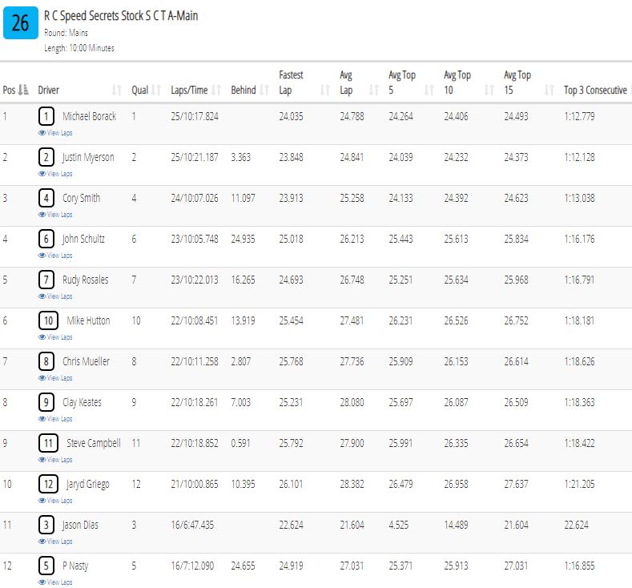The image size is (632, 588).
Task: Click the Steve Campbell driver name
Action: coord(94,443)
